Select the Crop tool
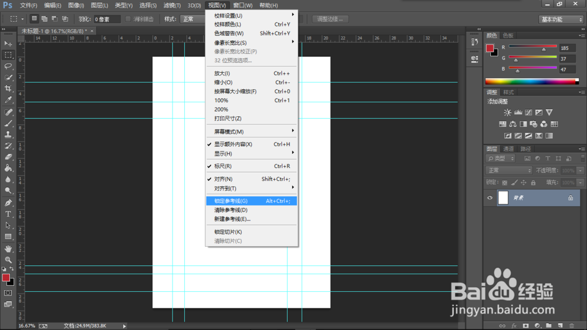Image resolution: width=587 pixels, height=330 pixels. pos(8,89)
